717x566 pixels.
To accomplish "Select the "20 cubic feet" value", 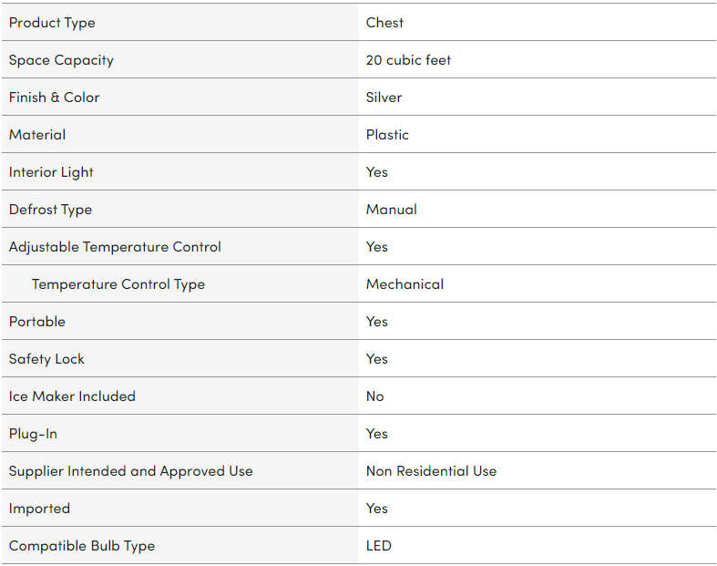I will tap(408, 60).
